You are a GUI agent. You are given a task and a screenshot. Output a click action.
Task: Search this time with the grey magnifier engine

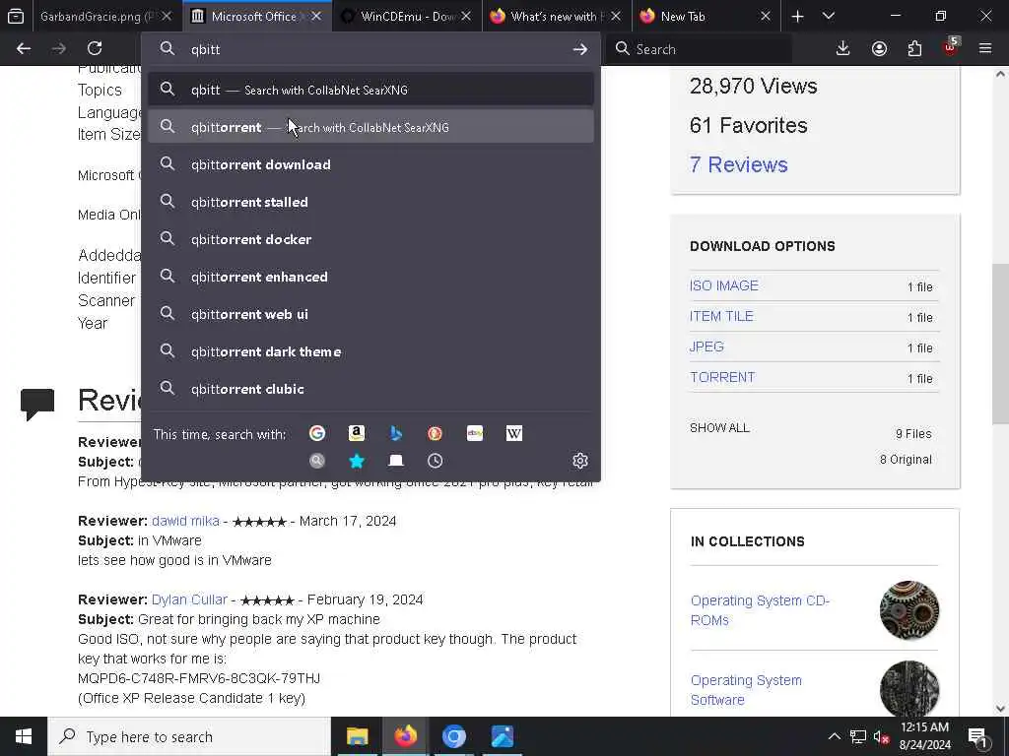[316, 461]
